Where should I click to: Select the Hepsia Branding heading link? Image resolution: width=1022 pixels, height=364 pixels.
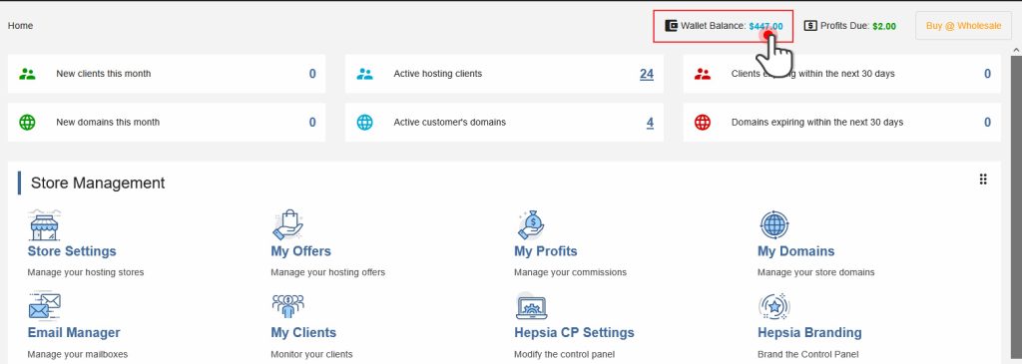809,333
